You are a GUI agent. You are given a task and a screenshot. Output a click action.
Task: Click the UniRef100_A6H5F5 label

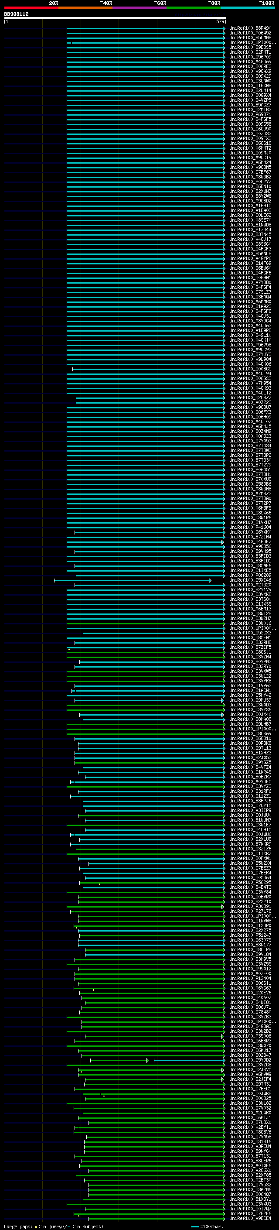(250, 508)
